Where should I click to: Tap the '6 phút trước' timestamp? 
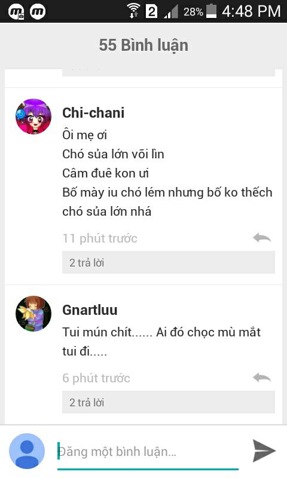pyautogui.click(x=96, y=378)
